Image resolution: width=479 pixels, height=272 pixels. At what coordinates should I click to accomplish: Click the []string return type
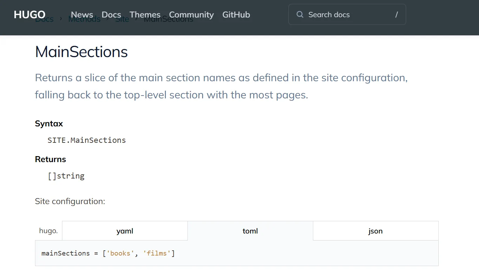66,176
